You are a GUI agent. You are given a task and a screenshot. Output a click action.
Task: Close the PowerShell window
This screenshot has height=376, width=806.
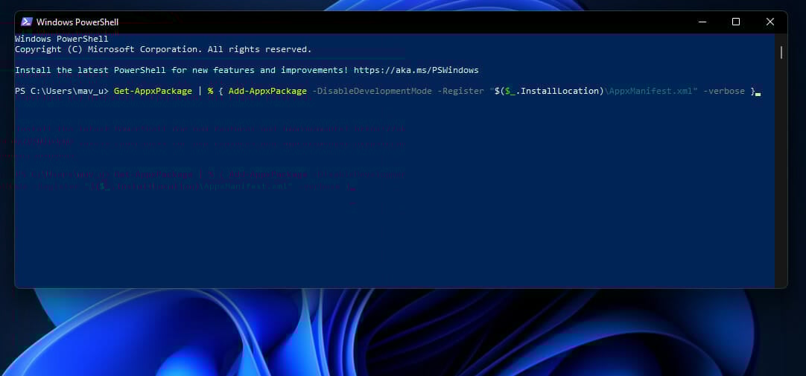pos(769,22)
